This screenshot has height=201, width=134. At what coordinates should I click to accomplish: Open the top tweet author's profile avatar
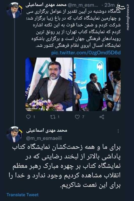point(14,11)
